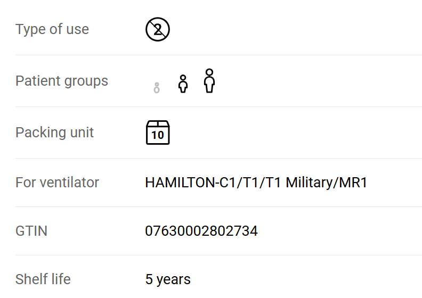The width and height of the screenshot is (422, 298).
Task: Click the "GTIN" label
Action: pyautogui.click(x=31, y=231)
